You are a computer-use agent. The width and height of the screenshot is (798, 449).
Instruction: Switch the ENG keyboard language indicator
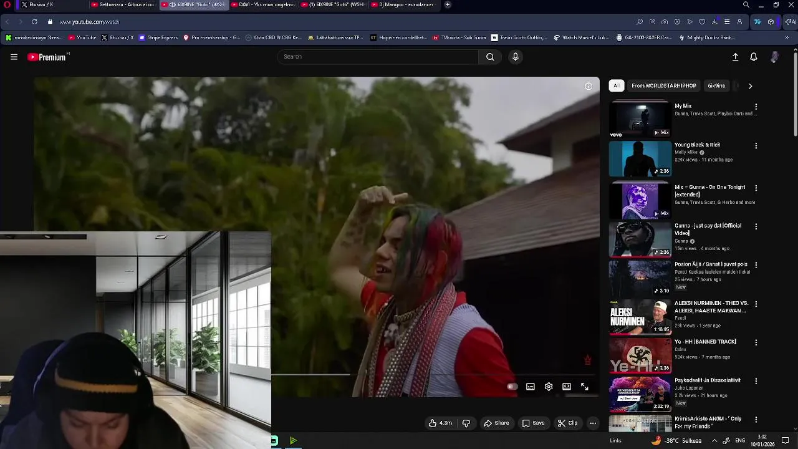[x=740, y=440]
